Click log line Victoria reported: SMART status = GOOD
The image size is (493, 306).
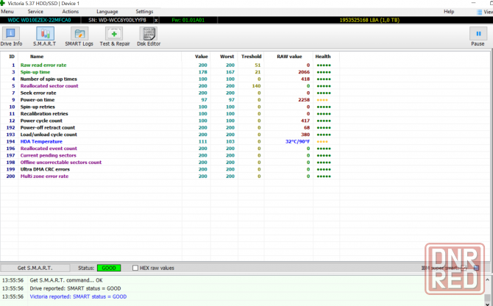click(78, 296)
